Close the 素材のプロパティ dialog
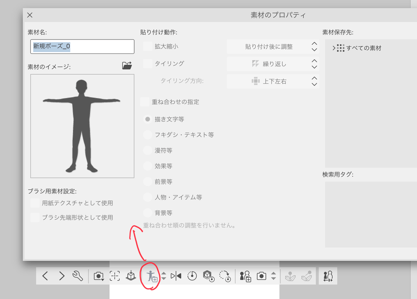The height and width of the screenshot is (299, 417). click(x=30, y=15)
